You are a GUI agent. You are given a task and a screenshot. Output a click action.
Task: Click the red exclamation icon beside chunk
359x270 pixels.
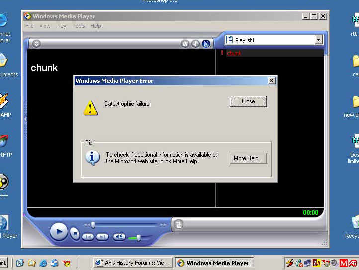pyautogui.click(x=222, y=53)
